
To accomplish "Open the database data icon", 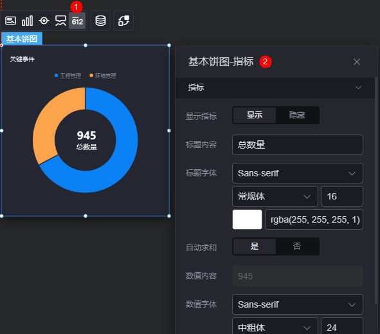I will (100, 21).
